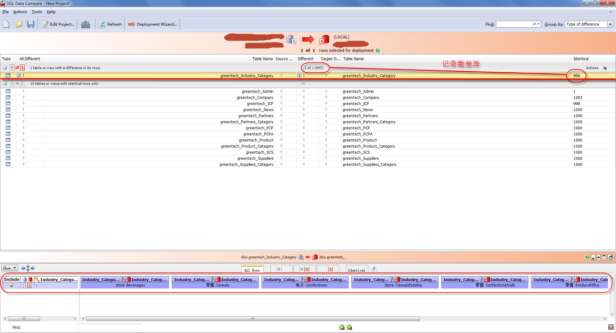Click the row difference icon in the details row
616x333 pixels.
(27, 285)
